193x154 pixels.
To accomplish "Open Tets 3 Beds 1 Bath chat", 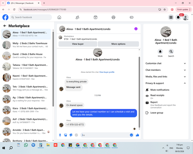I will click(x=26, y=88).
